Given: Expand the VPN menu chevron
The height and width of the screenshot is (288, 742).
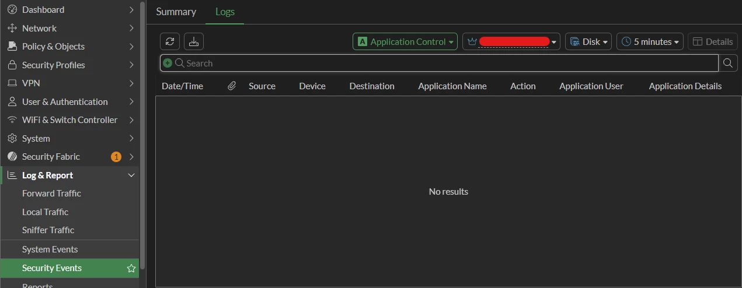Looking at the screenshot, I should pyautogui.click(x=131, y=83).
